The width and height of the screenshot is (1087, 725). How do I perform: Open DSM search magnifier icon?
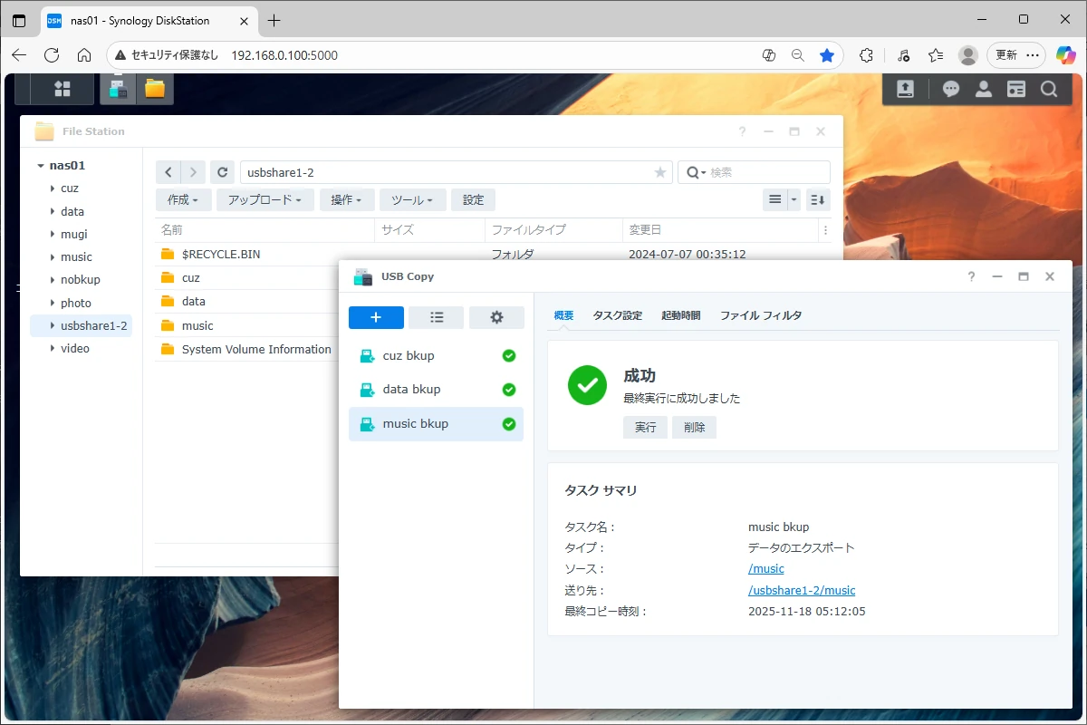click(x=1048, y=89)
